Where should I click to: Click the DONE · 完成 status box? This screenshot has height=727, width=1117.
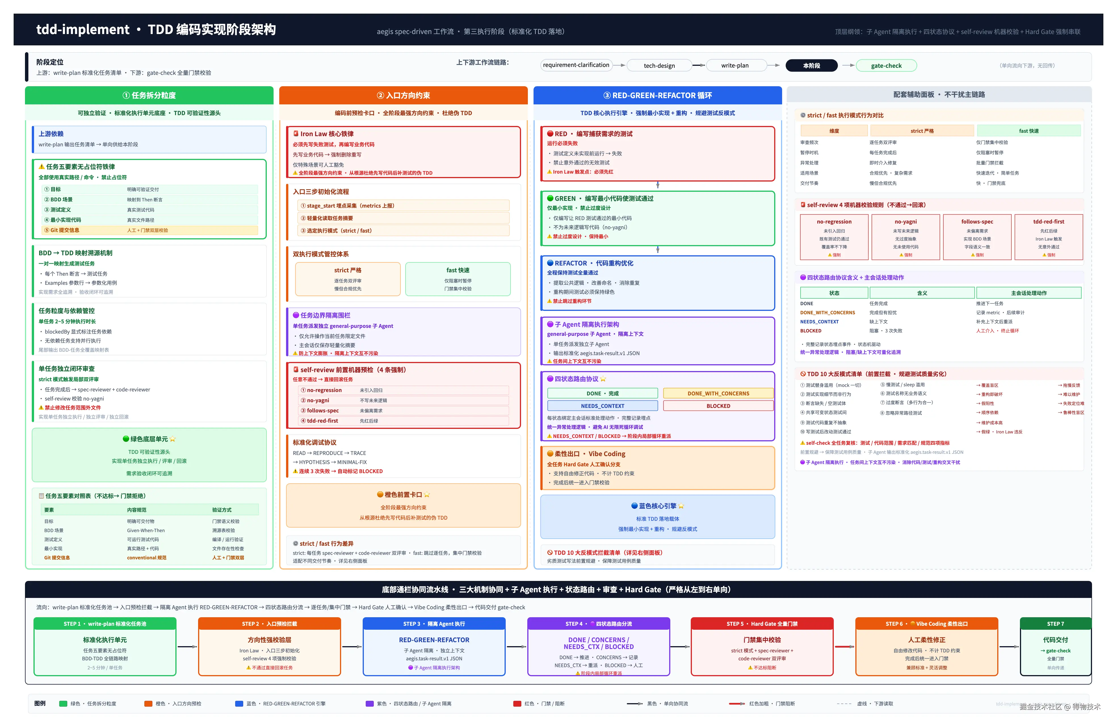(x=602, y=393)
